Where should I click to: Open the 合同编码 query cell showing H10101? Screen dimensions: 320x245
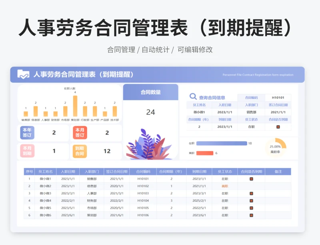pyautogui.click(x=278, y=98)
